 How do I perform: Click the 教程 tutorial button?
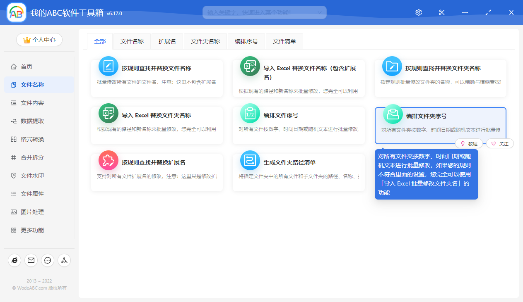[469, 144]
